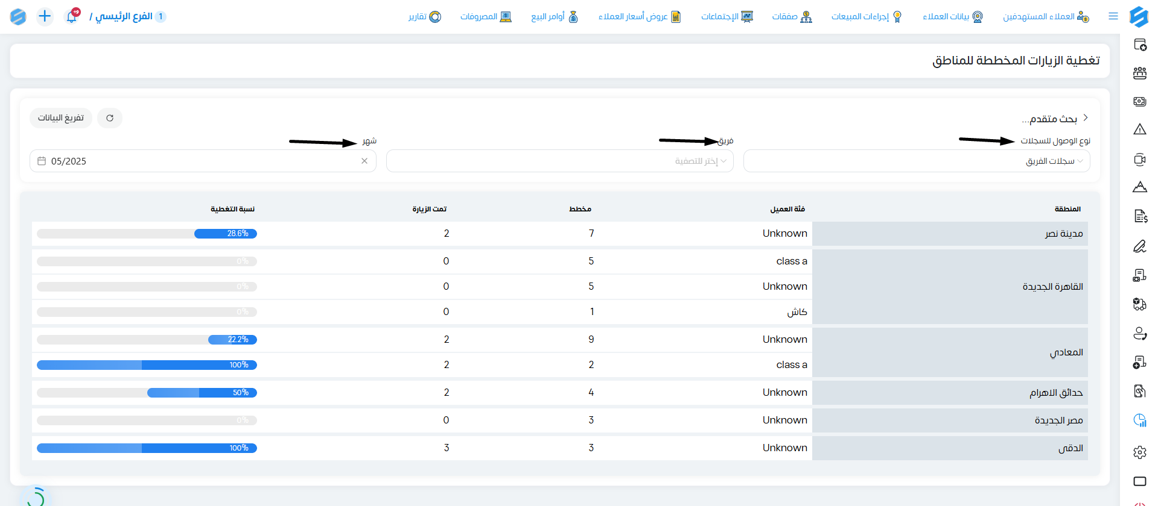
Task: Click the app logo at top right
Action: tap(1139, 16)
